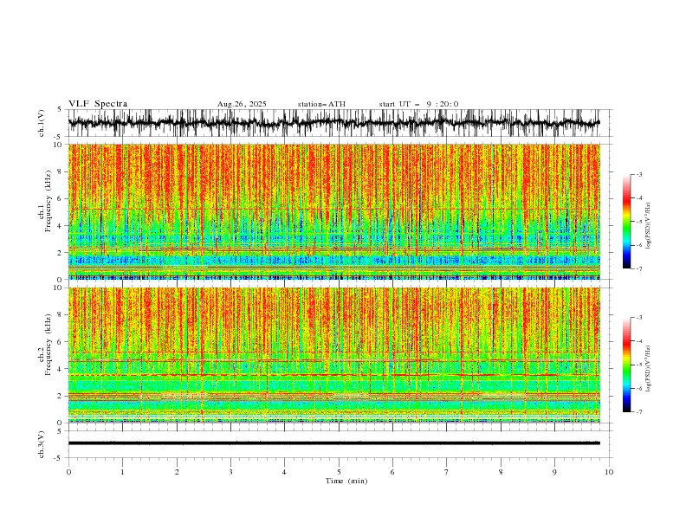
Task: Click the time axis tick label '6'
Action: [392, 472]
